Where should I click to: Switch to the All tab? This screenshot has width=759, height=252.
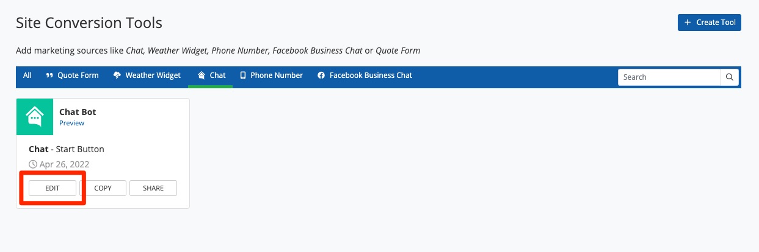pos(27,75)
